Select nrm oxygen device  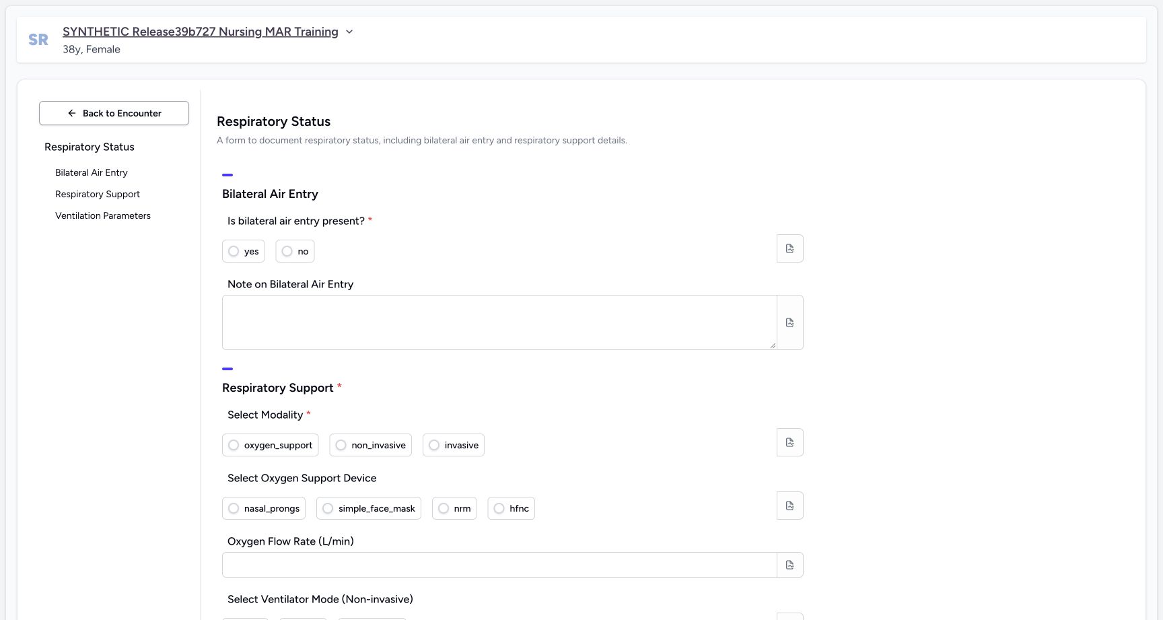454,508
